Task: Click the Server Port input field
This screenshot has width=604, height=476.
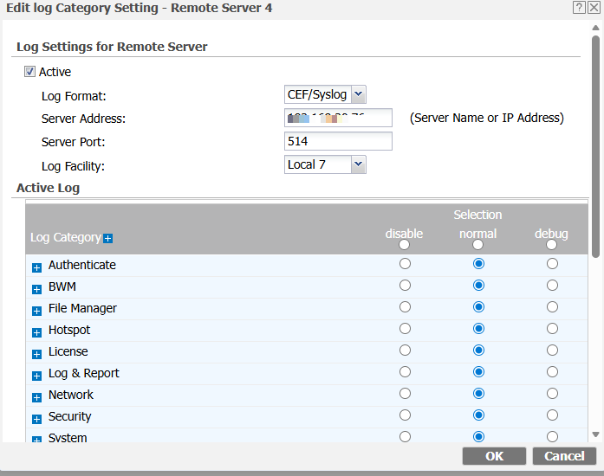Action: pyautogui.click(x=338, y=141)
